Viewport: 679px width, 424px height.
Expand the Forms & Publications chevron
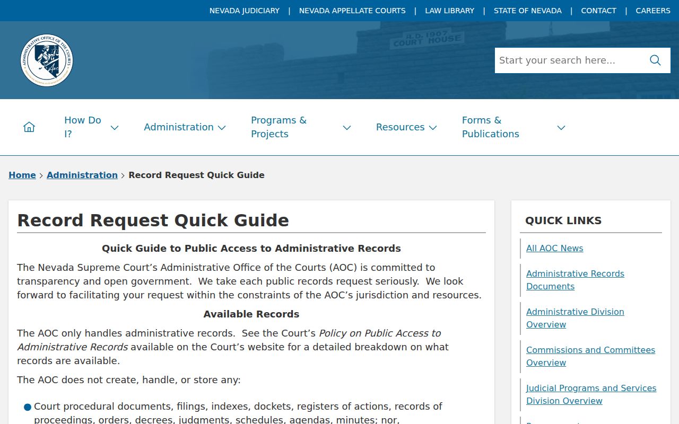click(561, 128)
